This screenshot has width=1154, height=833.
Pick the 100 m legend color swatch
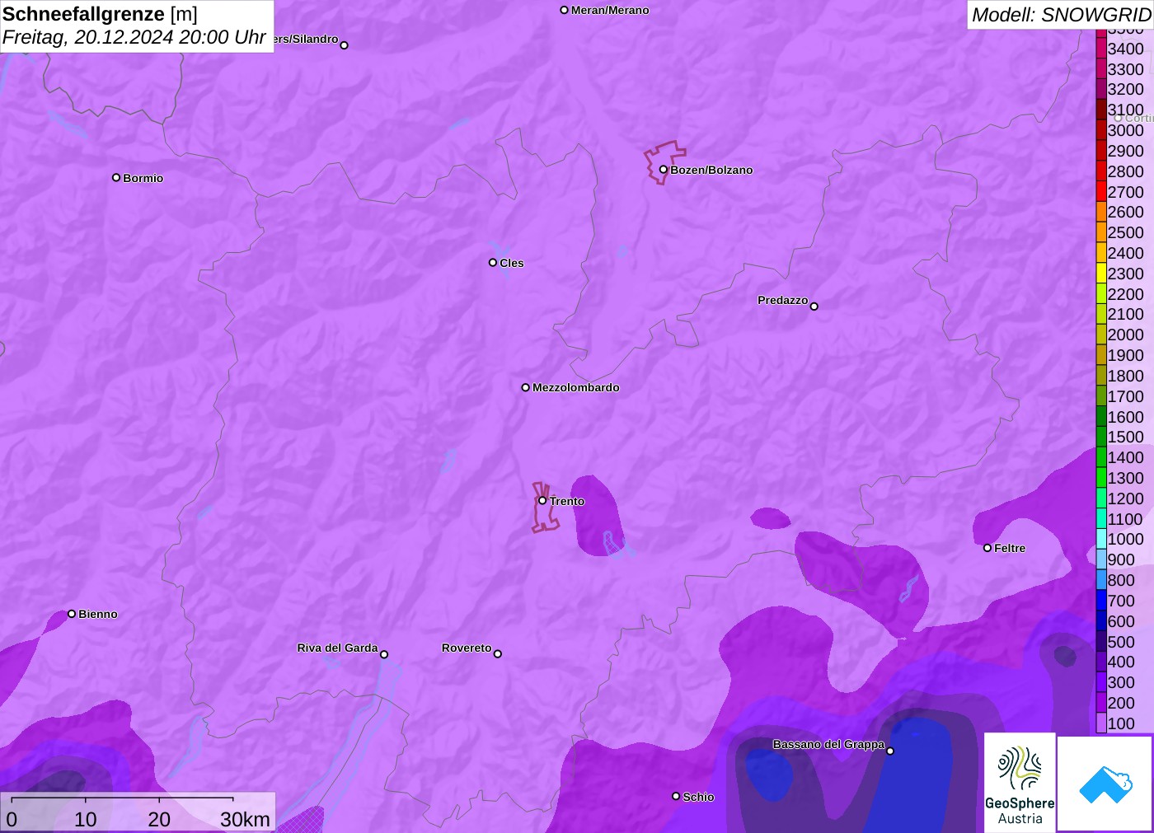[x=1101, y=723]
